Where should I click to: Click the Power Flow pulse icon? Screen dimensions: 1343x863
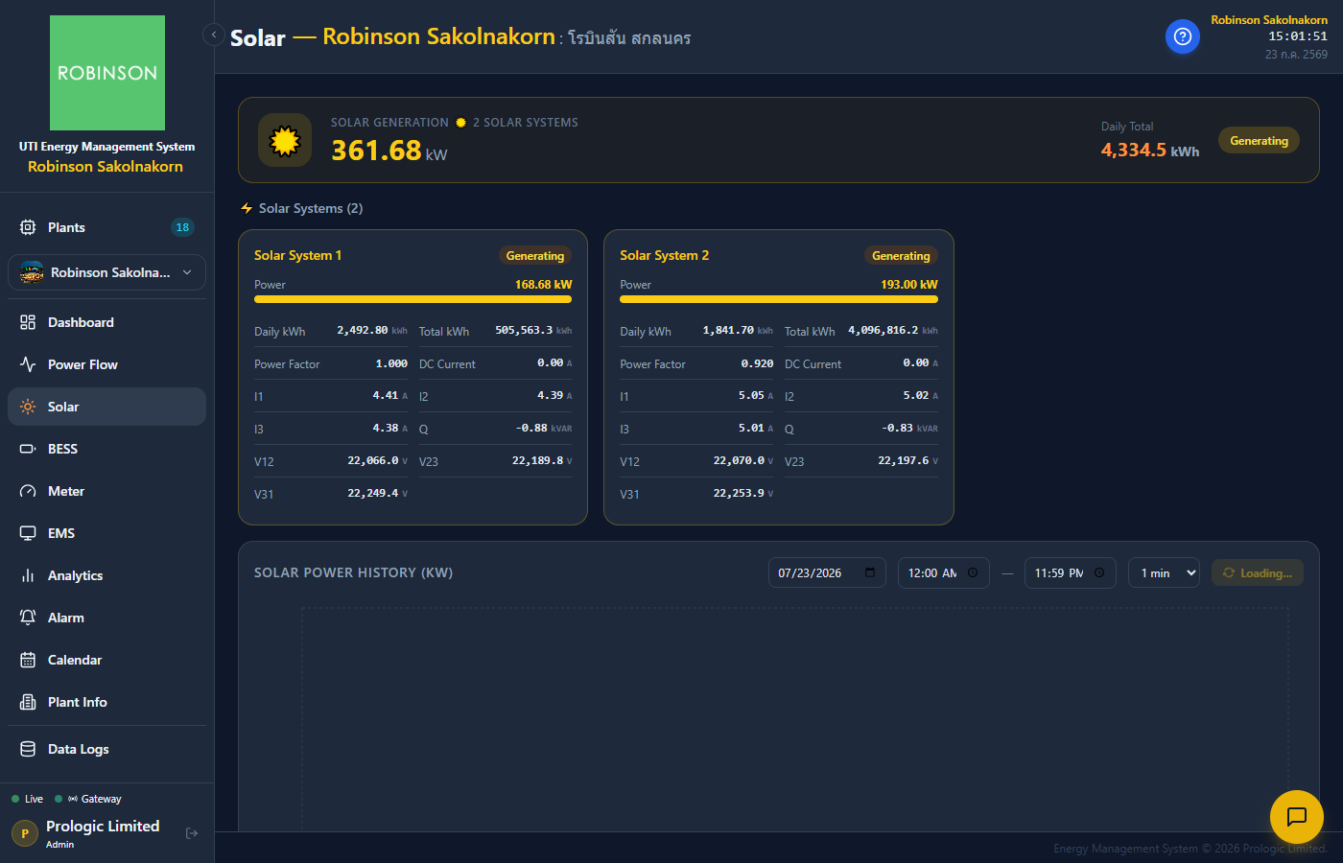[x=28, y=364]
